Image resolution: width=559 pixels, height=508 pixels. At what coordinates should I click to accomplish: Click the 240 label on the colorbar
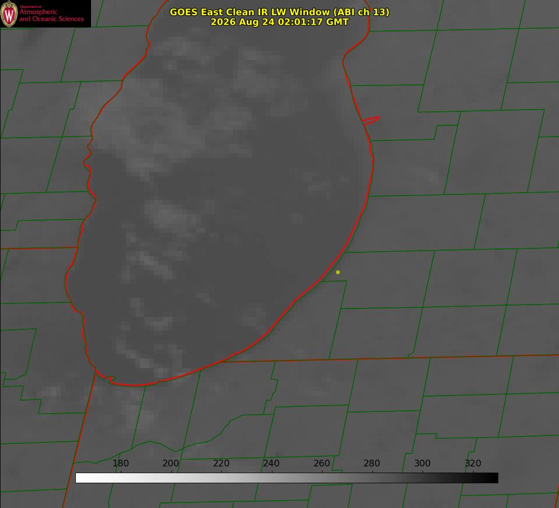[x=271, y=463]
